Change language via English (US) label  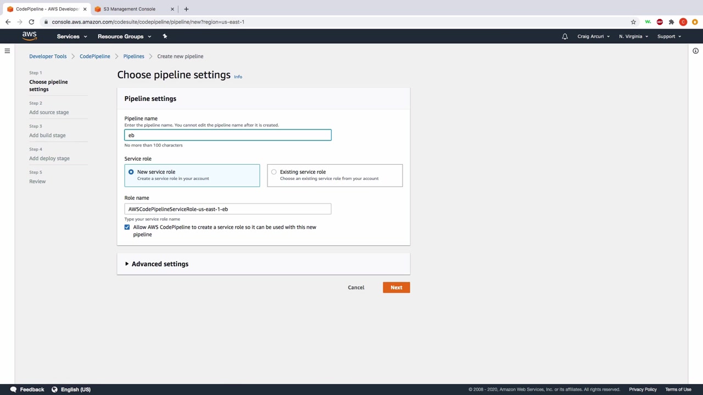coord(76,390)
